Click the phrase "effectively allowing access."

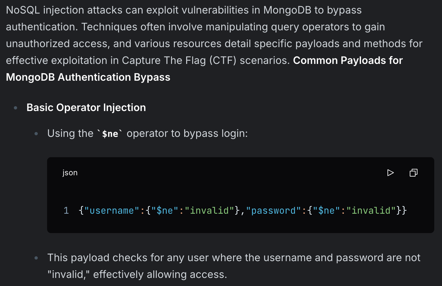[160, 275]
